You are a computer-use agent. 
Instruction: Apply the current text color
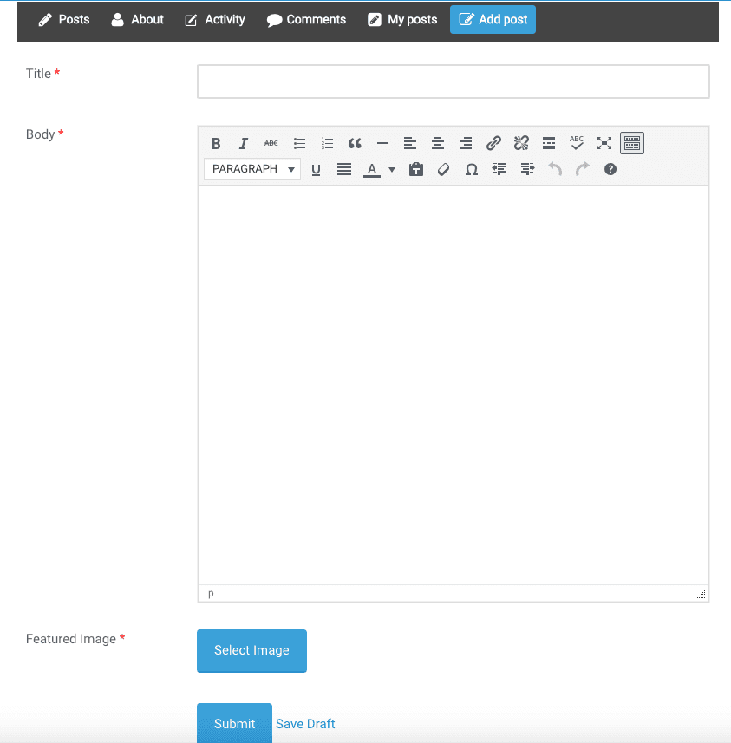[x=372, y=170]
